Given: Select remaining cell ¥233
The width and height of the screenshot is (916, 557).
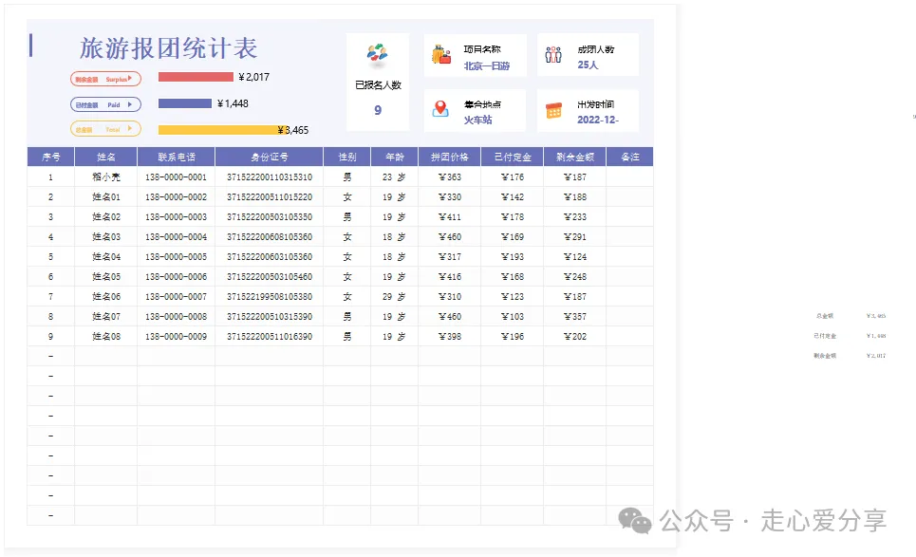Looking at the screenshot, I should click(575, 216).
